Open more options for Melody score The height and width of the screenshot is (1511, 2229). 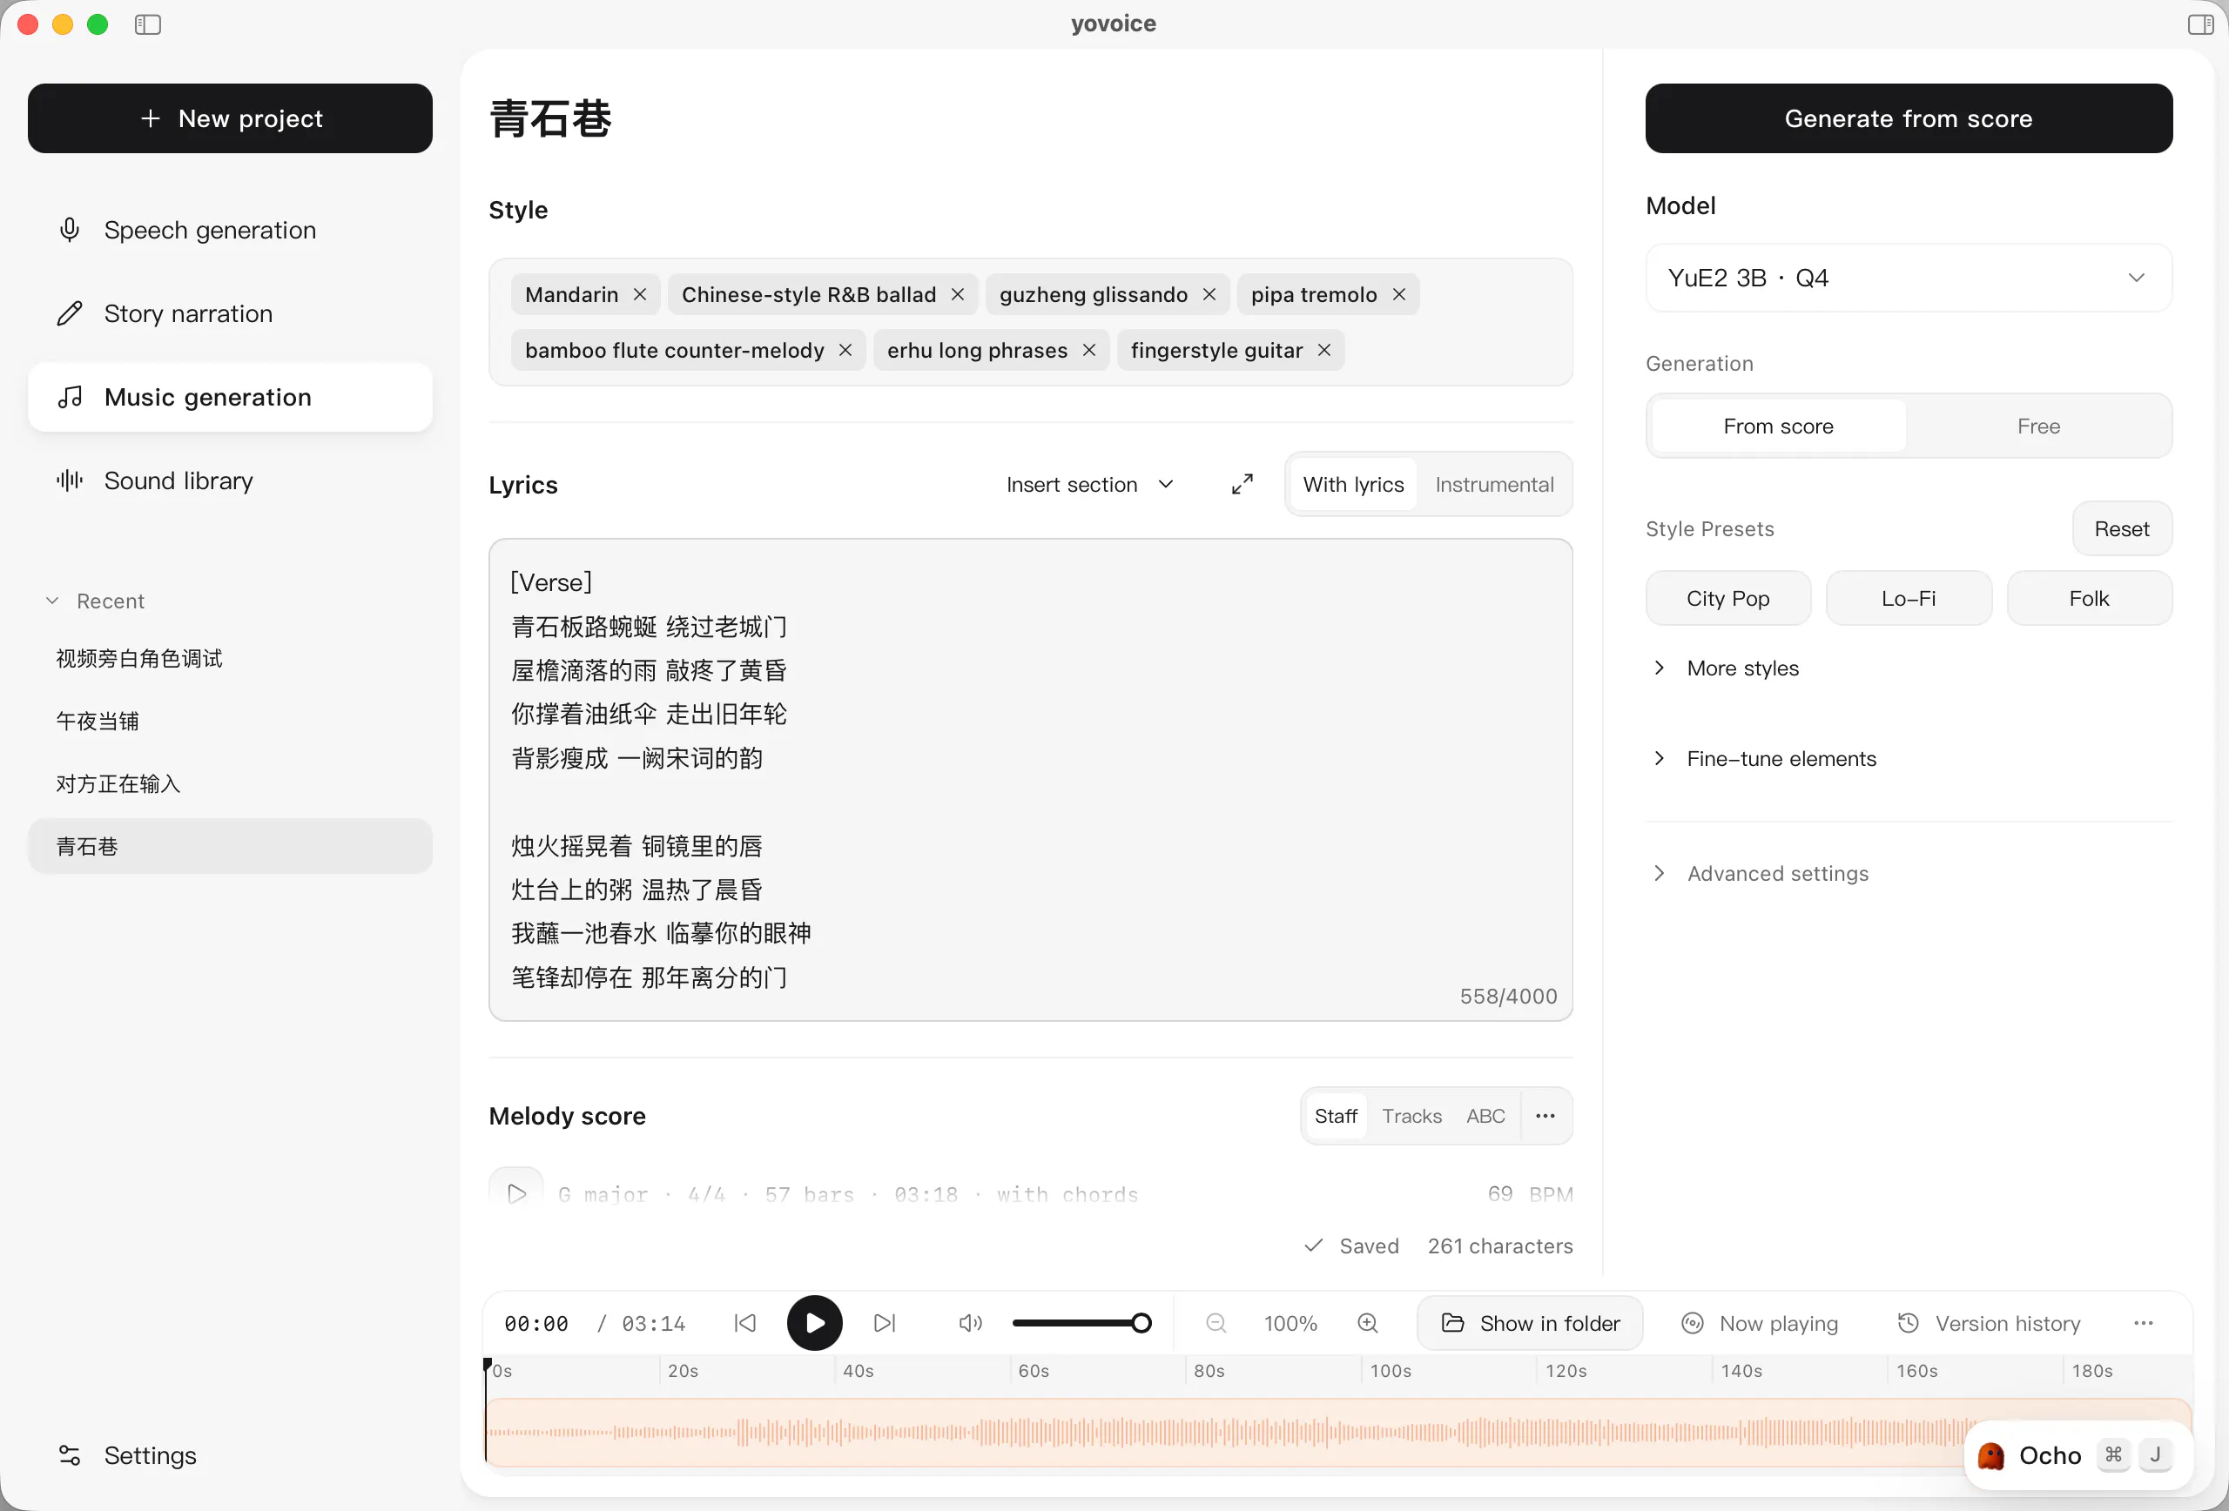tap(1545, 1115)
